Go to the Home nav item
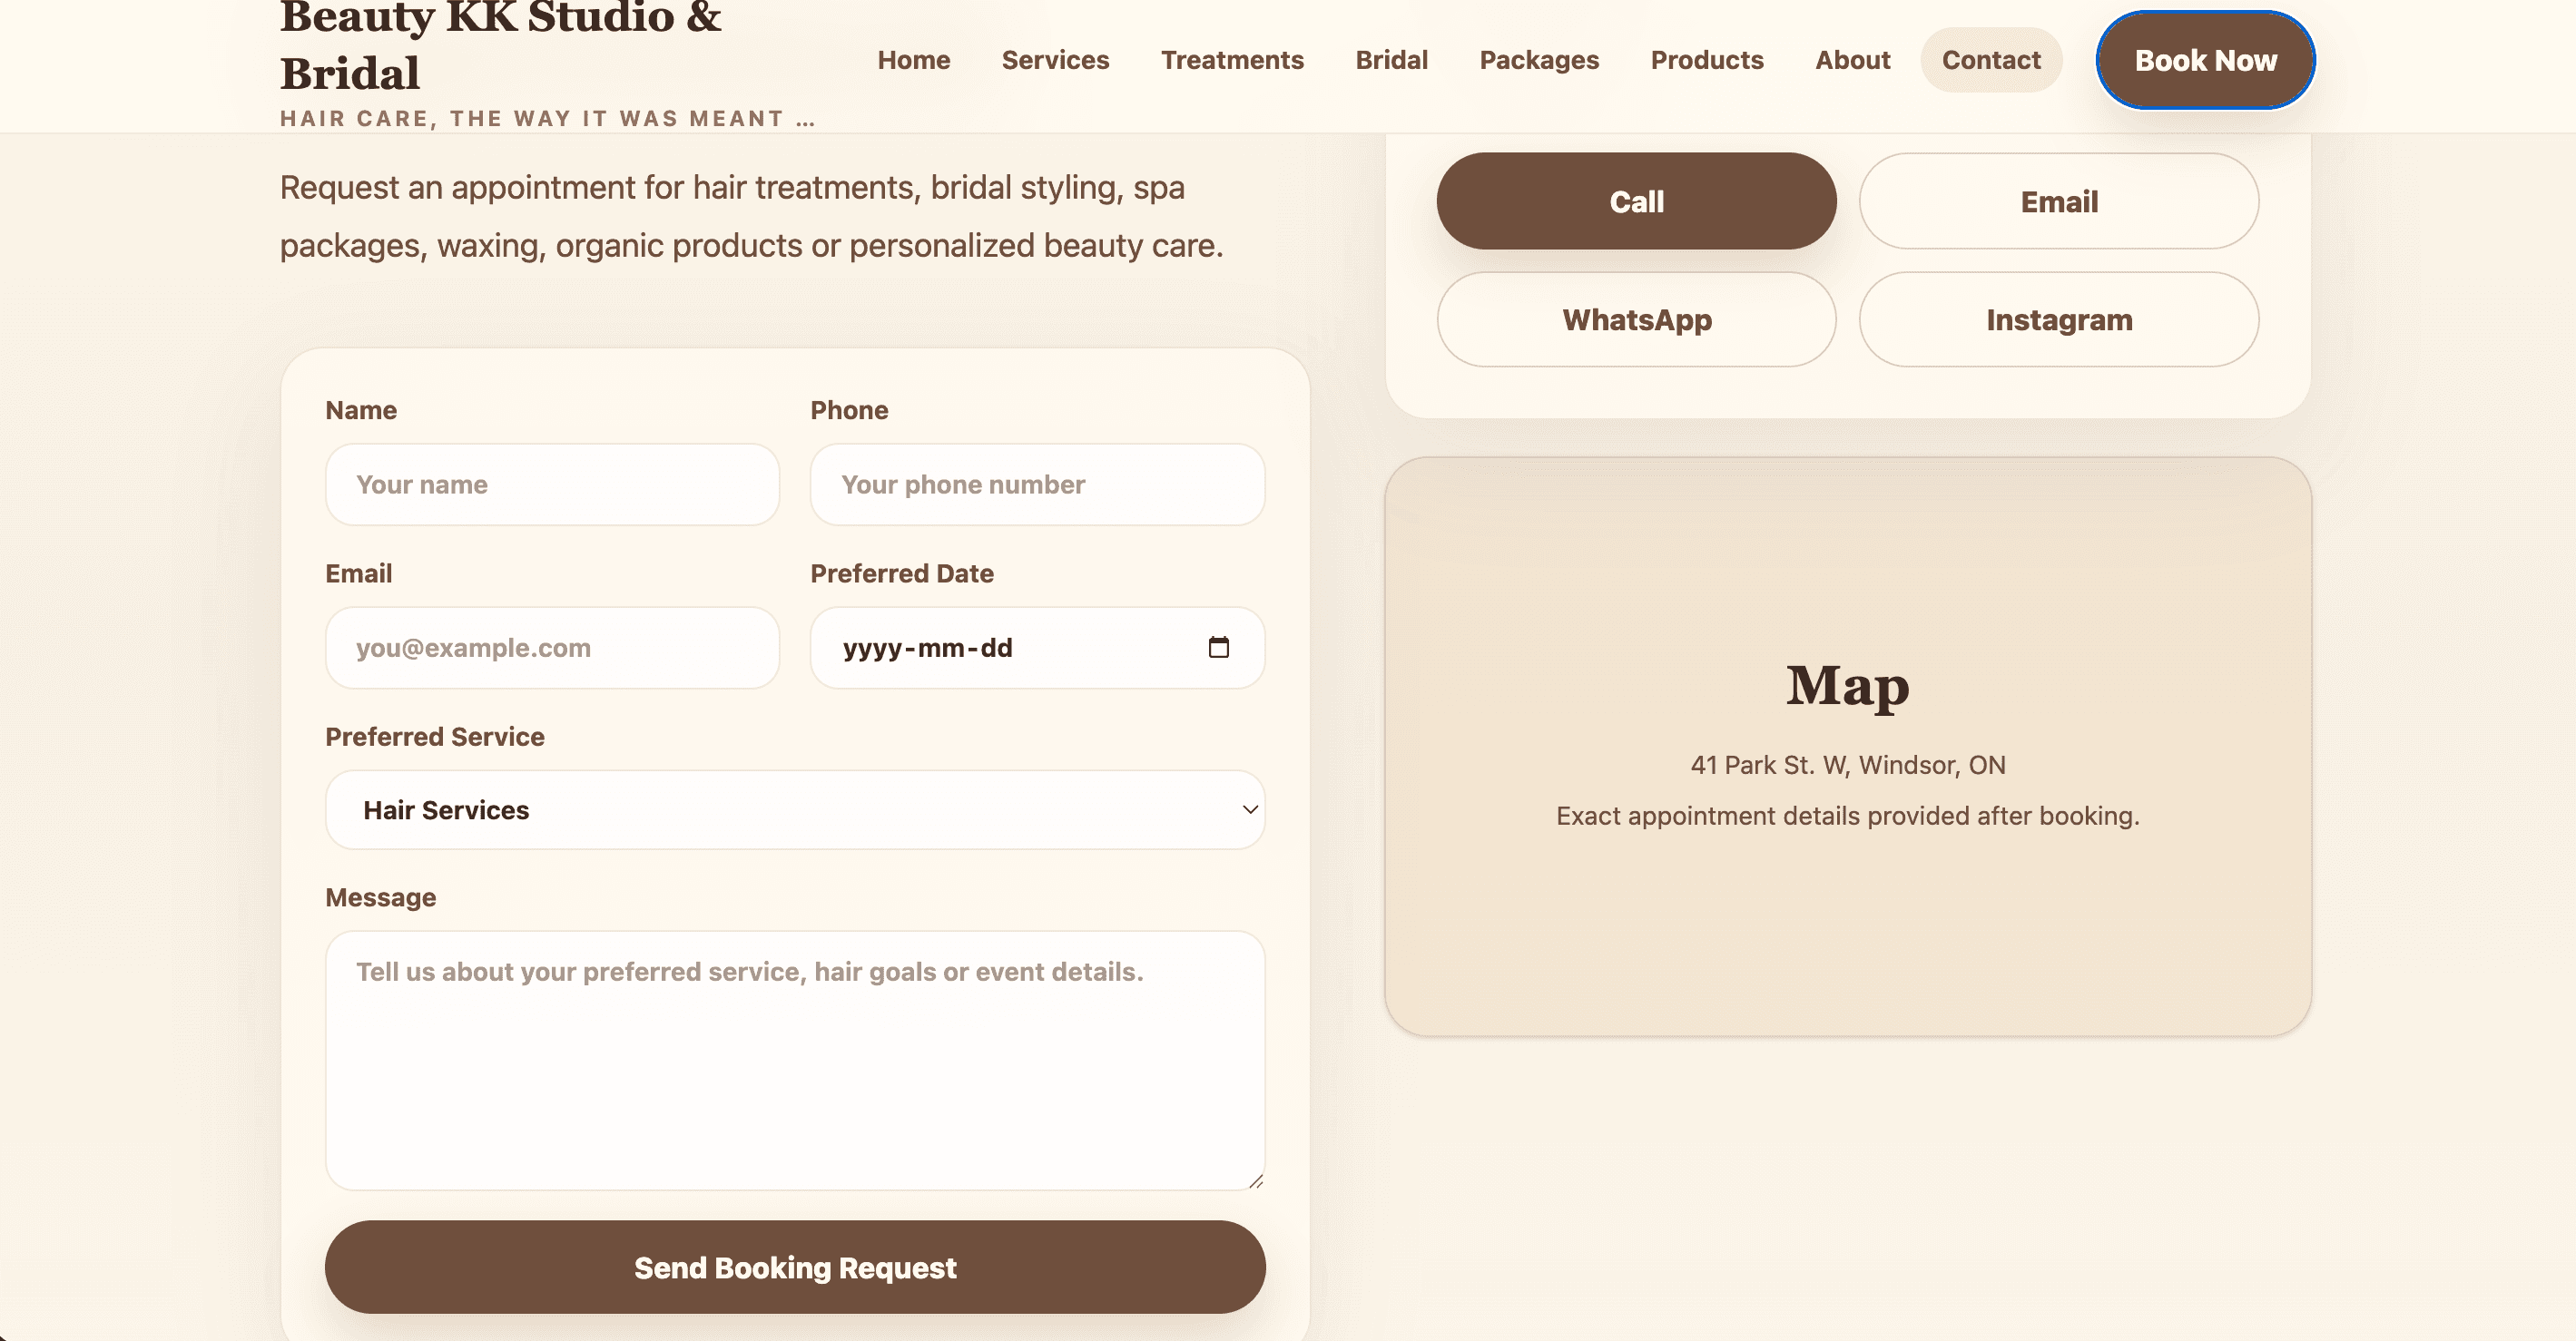Screen dimensions: 2576x1341 914,60
